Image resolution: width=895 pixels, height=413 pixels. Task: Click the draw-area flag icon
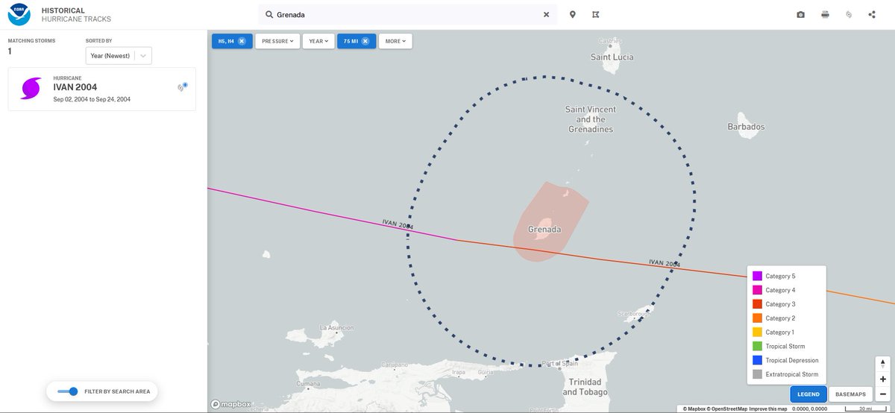pos(595,14)
